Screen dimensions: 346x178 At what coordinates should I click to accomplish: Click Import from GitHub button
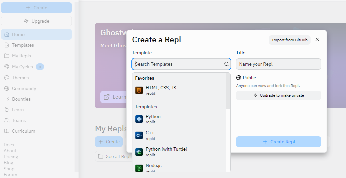coord(290,40)
